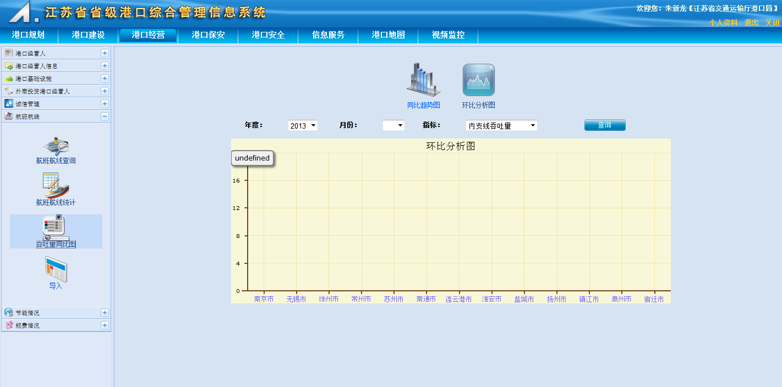Open 航班航线统计 statistics icon
Viewport: 782px width, 387px height.
[56, 186]
